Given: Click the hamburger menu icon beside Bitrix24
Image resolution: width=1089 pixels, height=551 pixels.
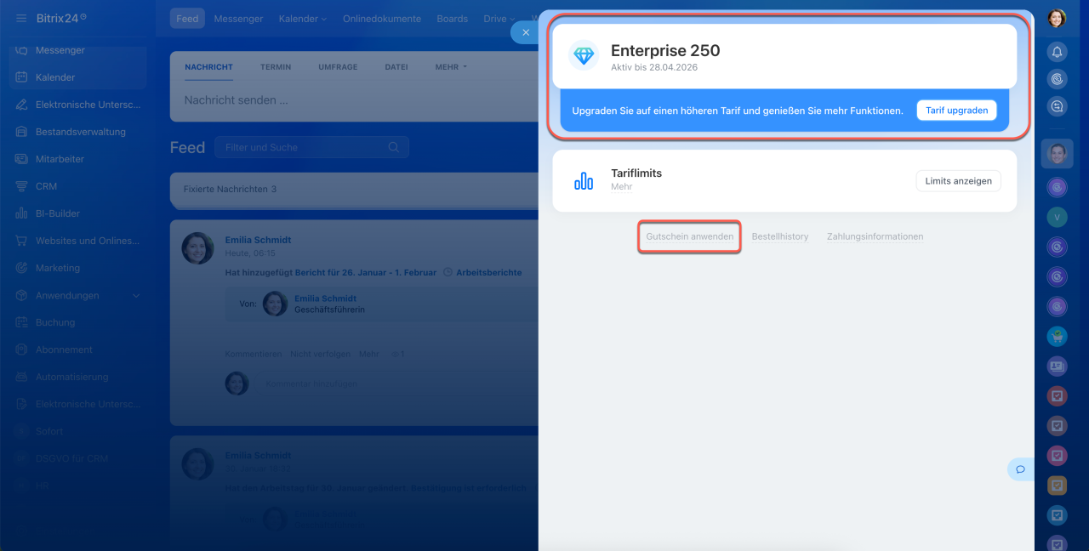Looking at the screenshot, I should click(21, 18).
